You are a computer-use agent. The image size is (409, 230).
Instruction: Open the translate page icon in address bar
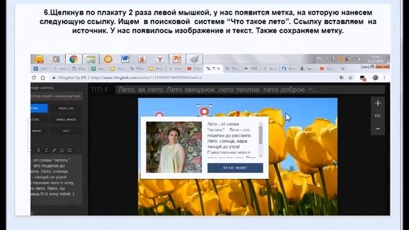[x=341, y=78]
